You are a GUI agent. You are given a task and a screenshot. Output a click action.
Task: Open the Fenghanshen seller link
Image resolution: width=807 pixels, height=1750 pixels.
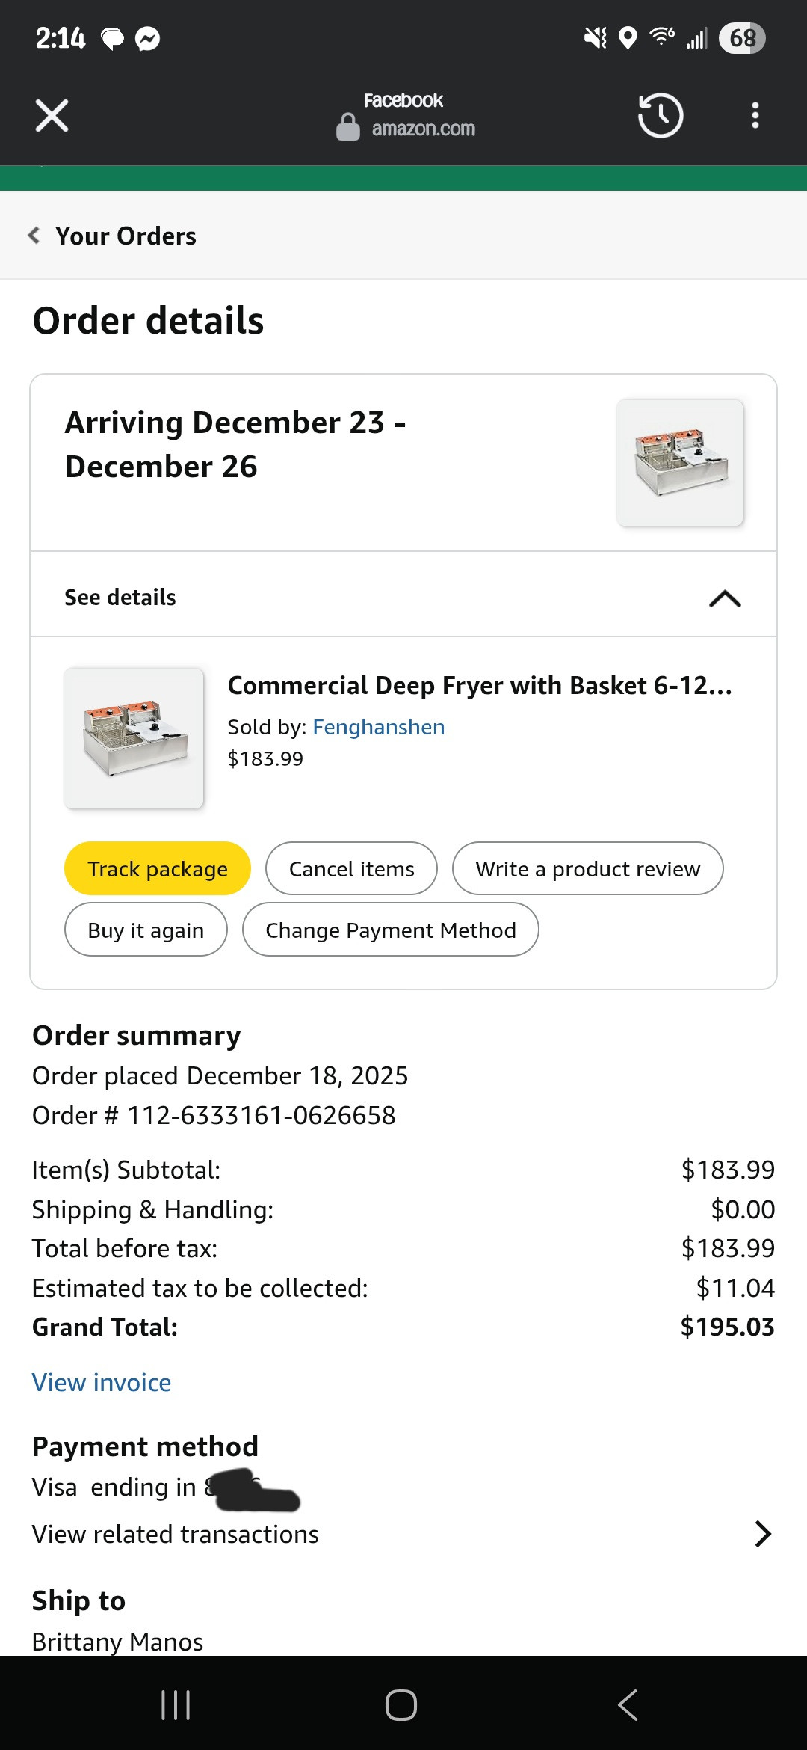[x=378, y=727]
